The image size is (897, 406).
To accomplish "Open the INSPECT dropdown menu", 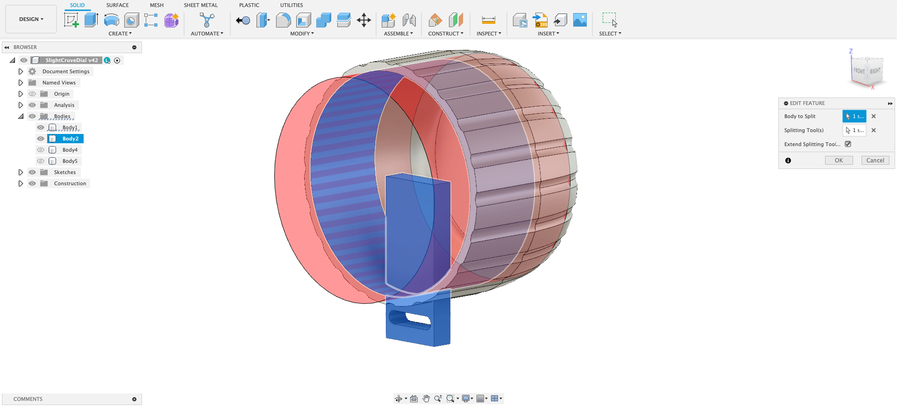I will pos(489,34).
